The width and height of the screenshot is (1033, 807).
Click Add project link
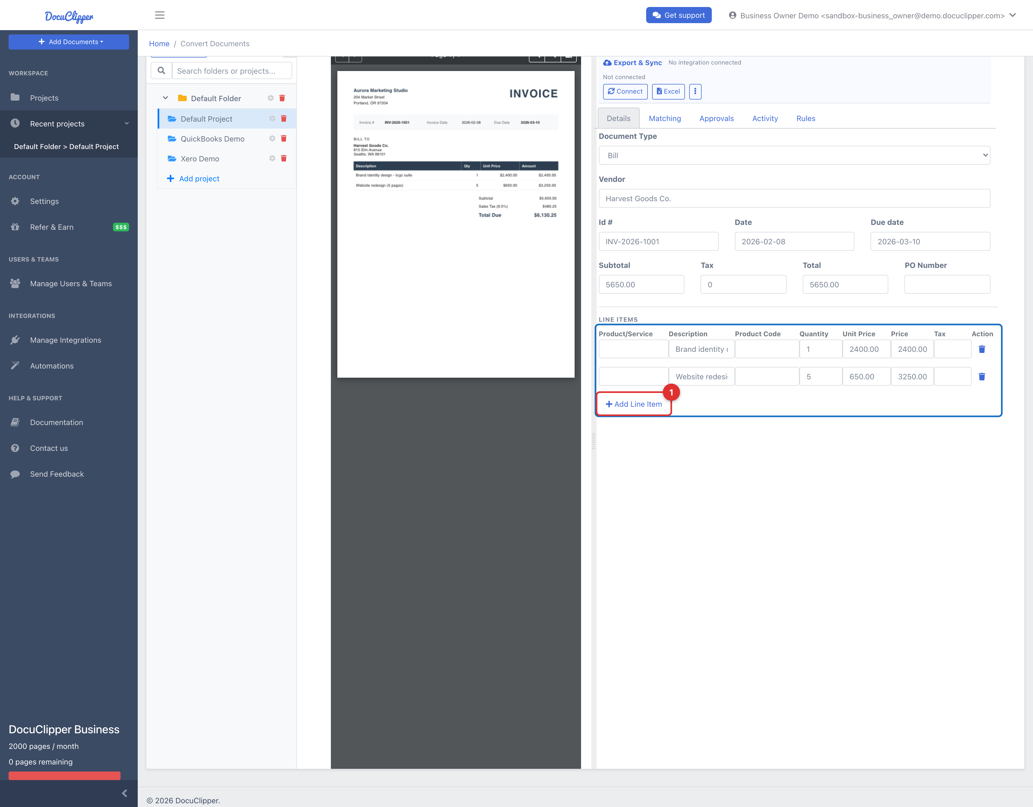(193, 178)
